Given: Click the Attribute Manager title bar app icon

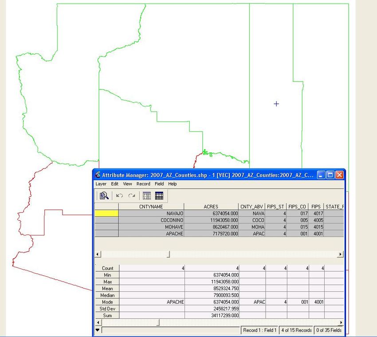Looking at the screenshot, I should point(98,175).
